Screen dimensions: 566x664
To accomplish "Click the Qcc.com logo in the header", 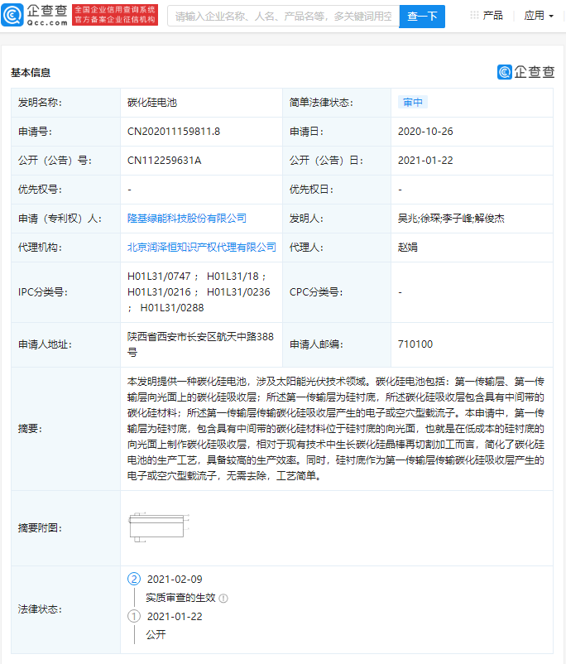I will (x=35, y=15).
